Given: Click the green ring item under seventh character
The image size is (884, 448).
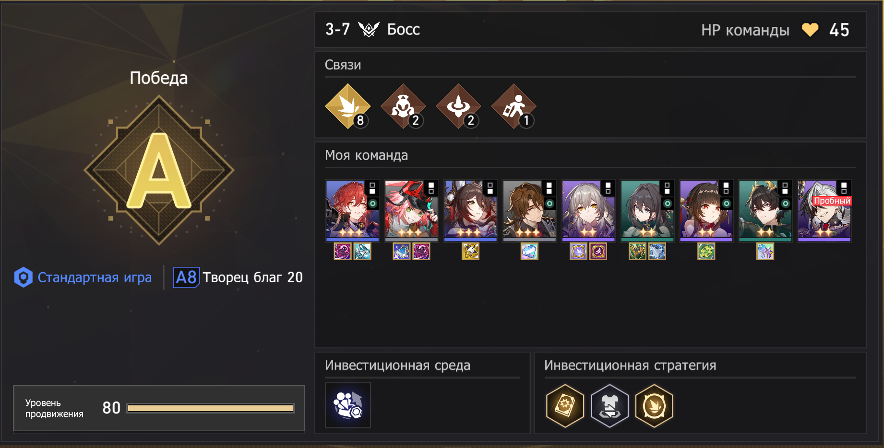Looking at the screenshot, I should (x=706, y=252).
